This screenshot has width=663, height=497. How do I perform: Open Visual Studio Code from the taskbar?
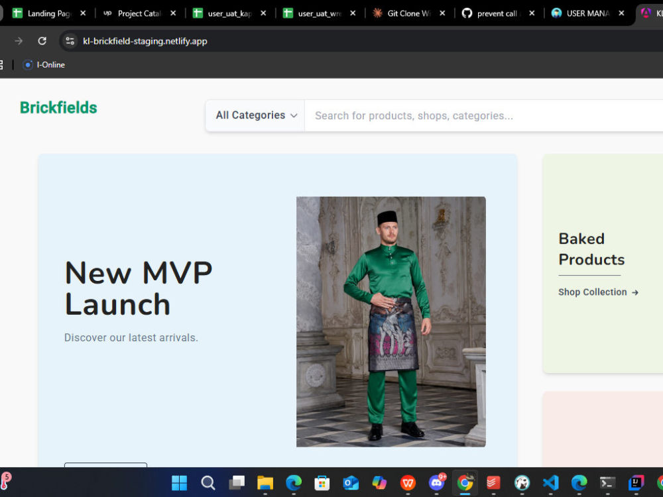550,482
